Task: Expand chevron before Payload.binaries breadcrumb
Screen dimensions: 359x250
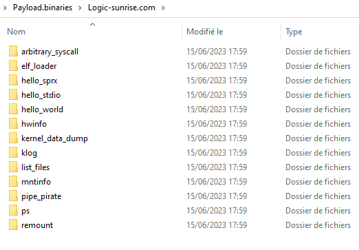Action: coord(5,8)
